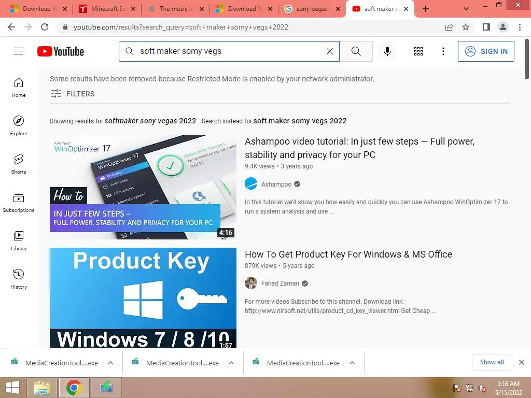Clear the search box with the X

pos(329,51)
